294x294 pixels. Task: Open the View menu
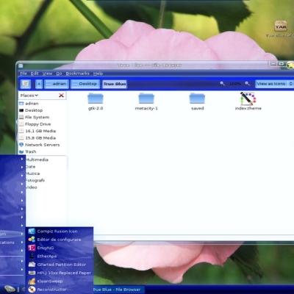pyautogui.click(x=47, y=73)
